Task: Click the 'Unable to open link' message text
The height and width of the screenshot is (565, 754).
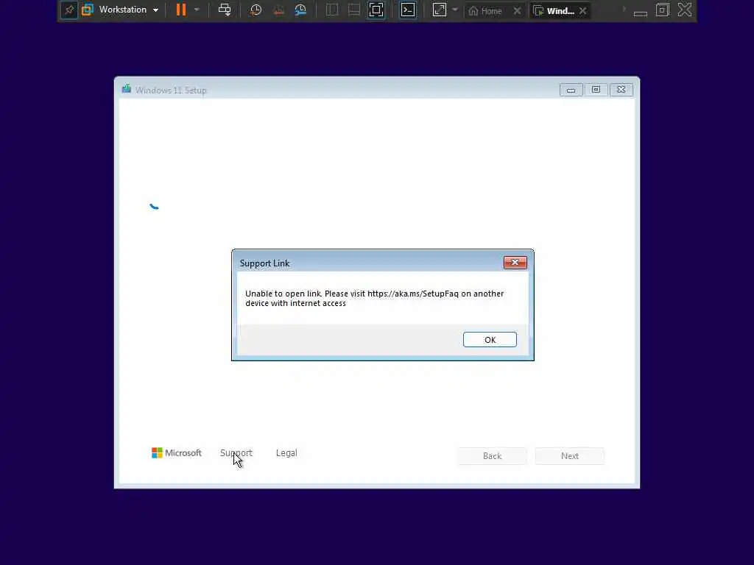Action: pyautogui.click(x=375, y=299)
